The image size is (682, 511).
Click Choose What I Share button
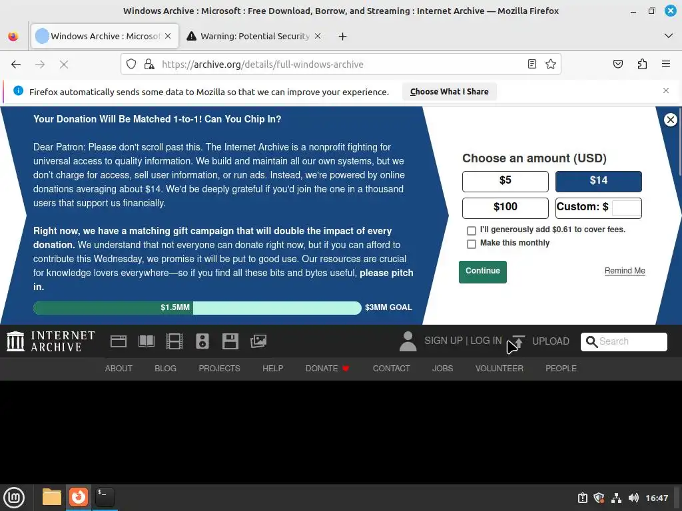coord(450,92)
